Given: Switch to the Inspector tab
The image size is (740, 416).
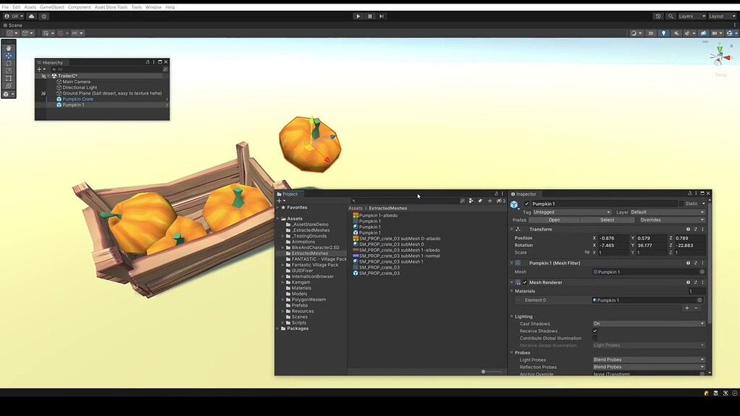Looking at the screenshot, I should (525, 194).
